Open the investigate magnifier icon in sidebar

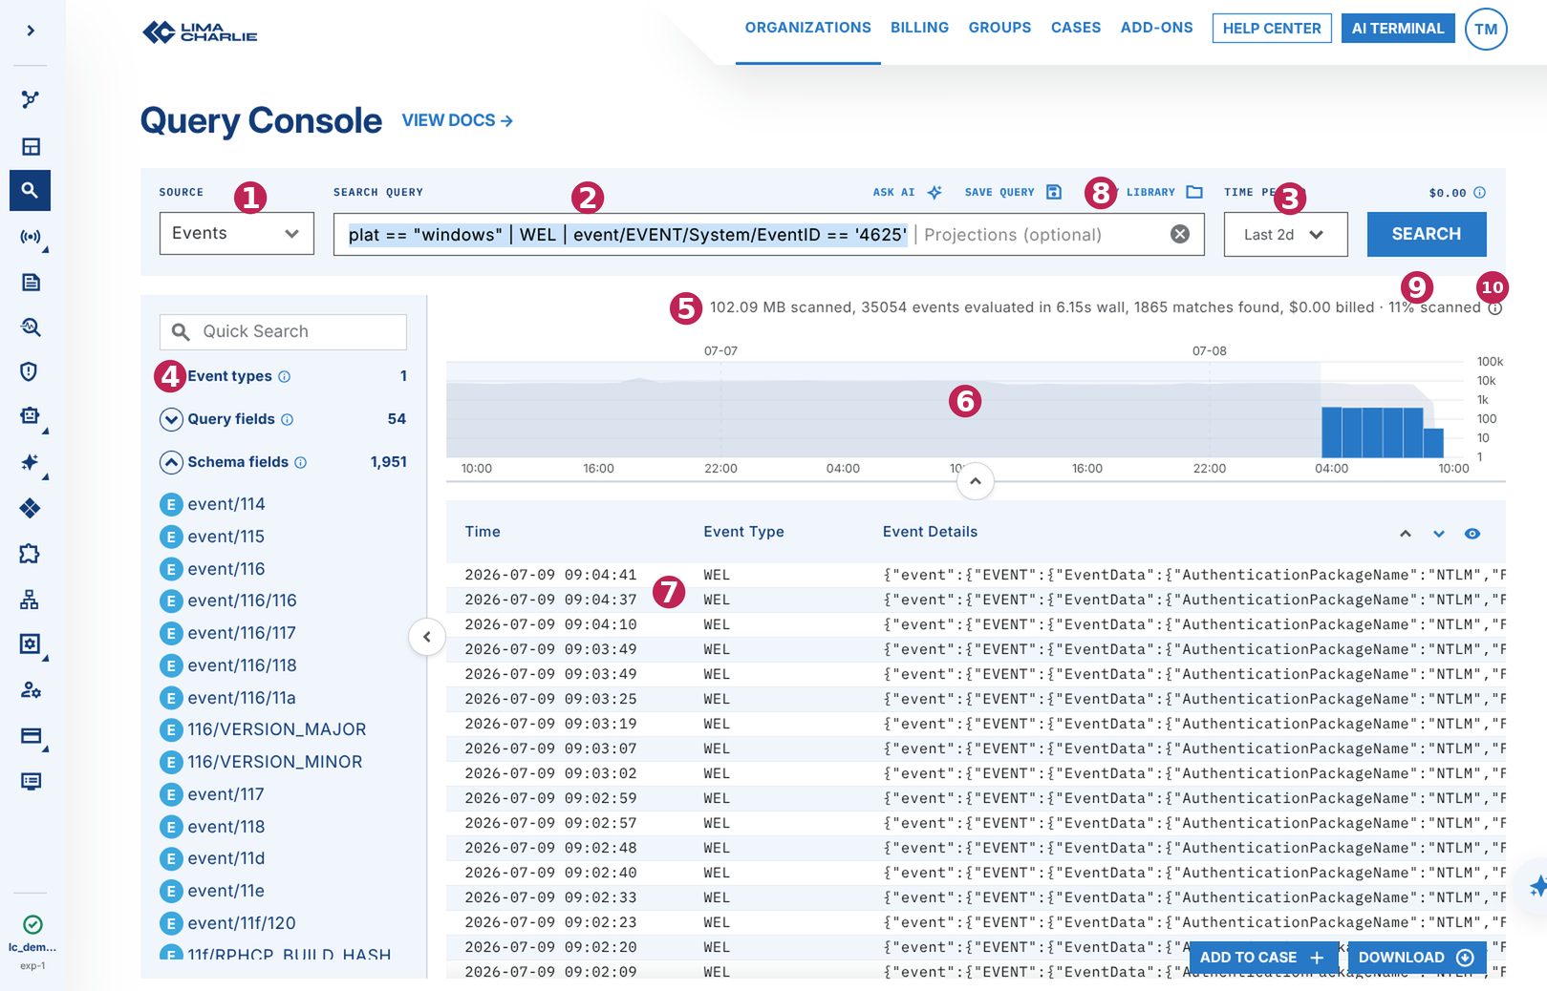31,327
